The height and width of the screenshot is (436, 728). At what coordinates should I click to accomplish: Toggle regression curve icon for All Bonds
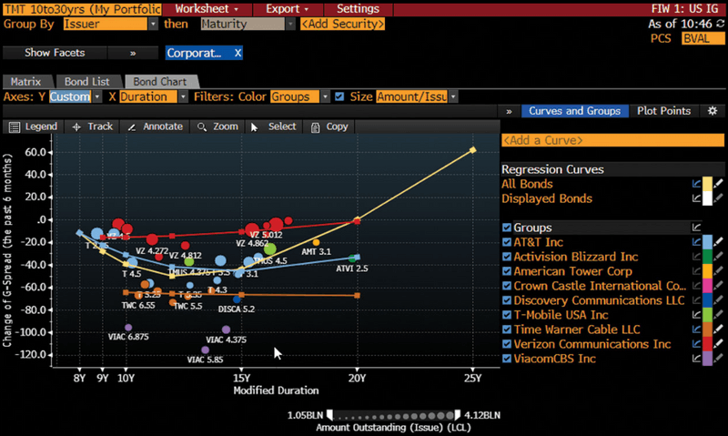click(x=696, y=184)
